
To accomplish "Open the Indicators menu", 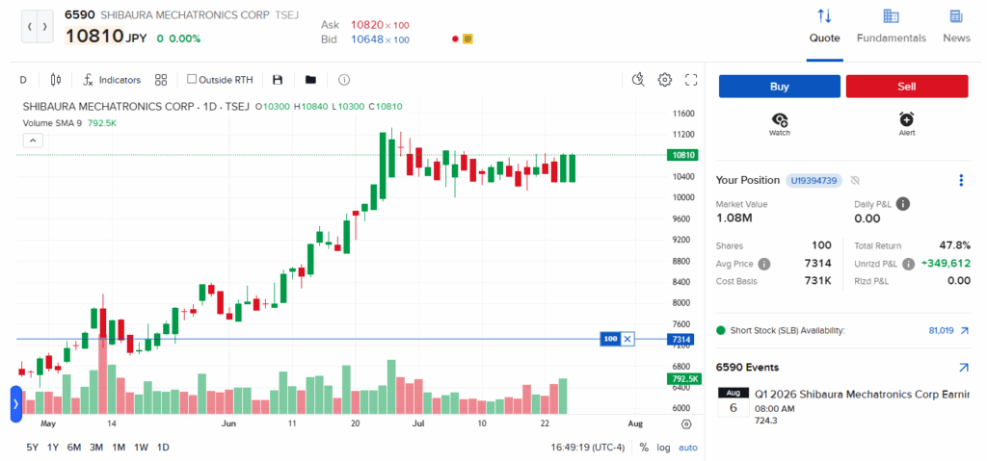I will click(x=112, y=80).
